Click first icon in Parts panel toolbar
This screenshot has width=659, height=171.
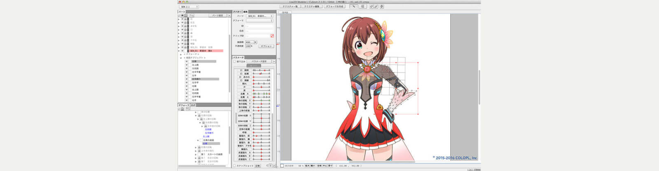179,15
